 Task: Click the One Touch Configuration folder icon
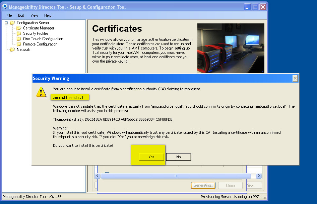(x=19, y=39)
